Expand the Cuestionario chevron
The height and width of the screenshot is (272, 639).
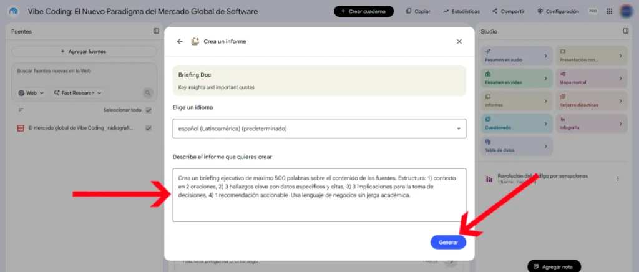tap(545, 124)
